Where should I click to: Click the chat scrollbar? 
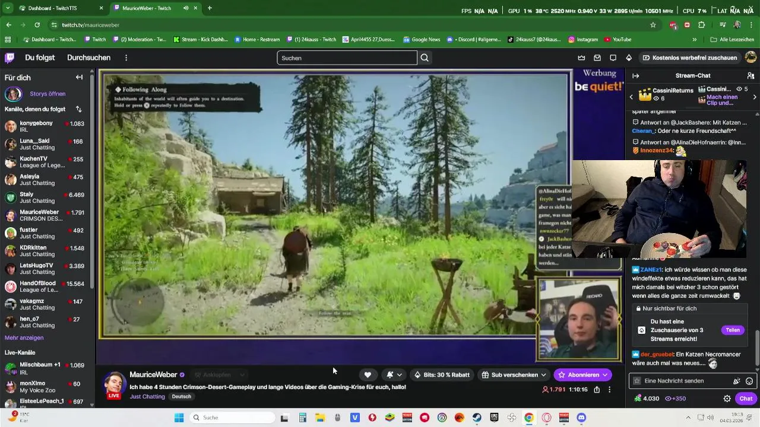click(756, 348)
